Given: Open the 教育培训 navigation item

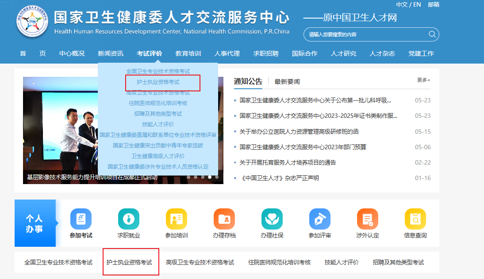Looking at the screenshot, I should [x=188, y=54].
